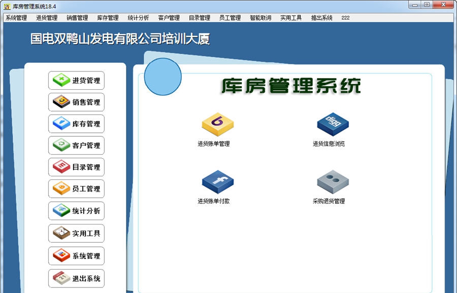Open 员工管理 from the sidebar
The image size is (457, 293).
(76, 189)
